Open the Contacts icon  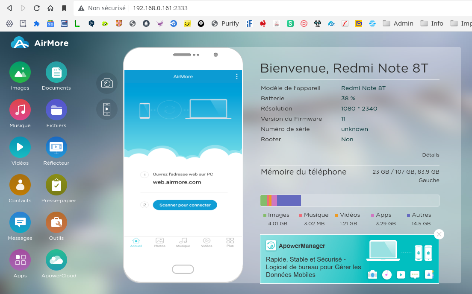pos(20,185)
